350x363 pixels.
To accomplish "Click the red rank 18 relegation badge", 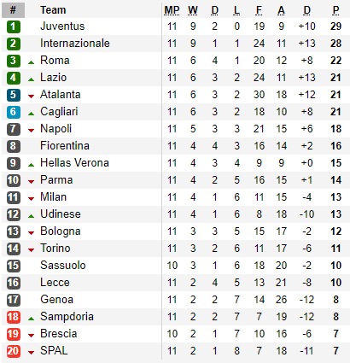I will point(14,317).
